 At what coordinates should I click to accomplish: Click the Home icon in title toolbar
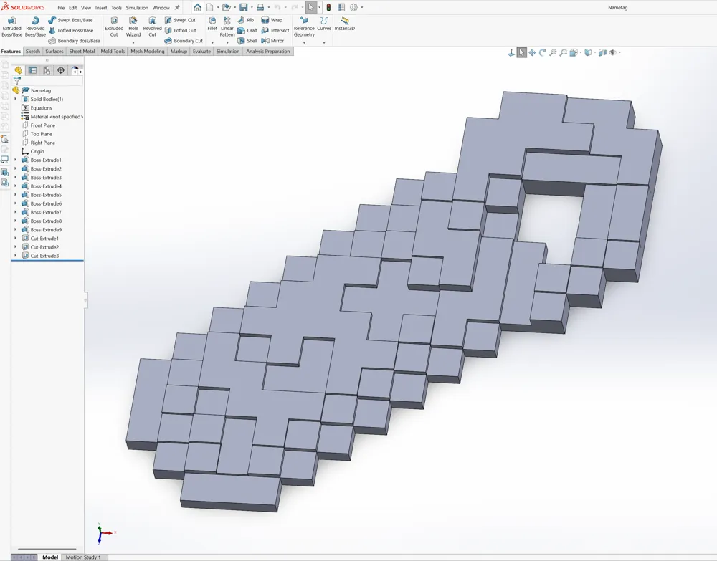pyautogui.click(x=198, y=7)
